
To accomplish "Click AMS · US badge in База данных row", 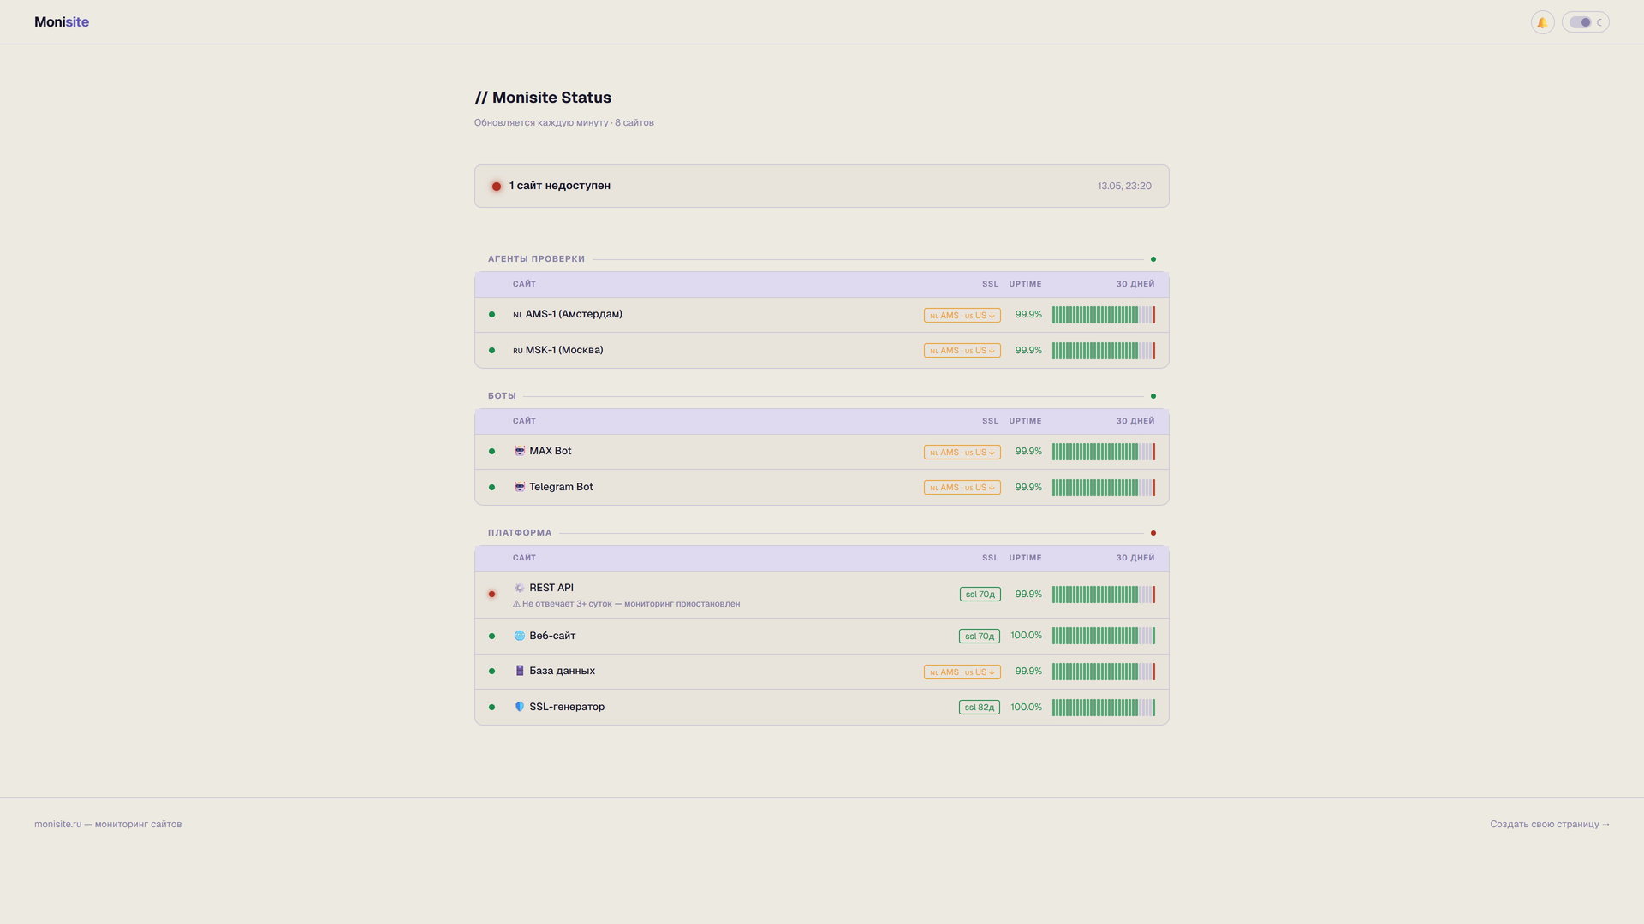I will pyautogui.click(x=962, y=672).
